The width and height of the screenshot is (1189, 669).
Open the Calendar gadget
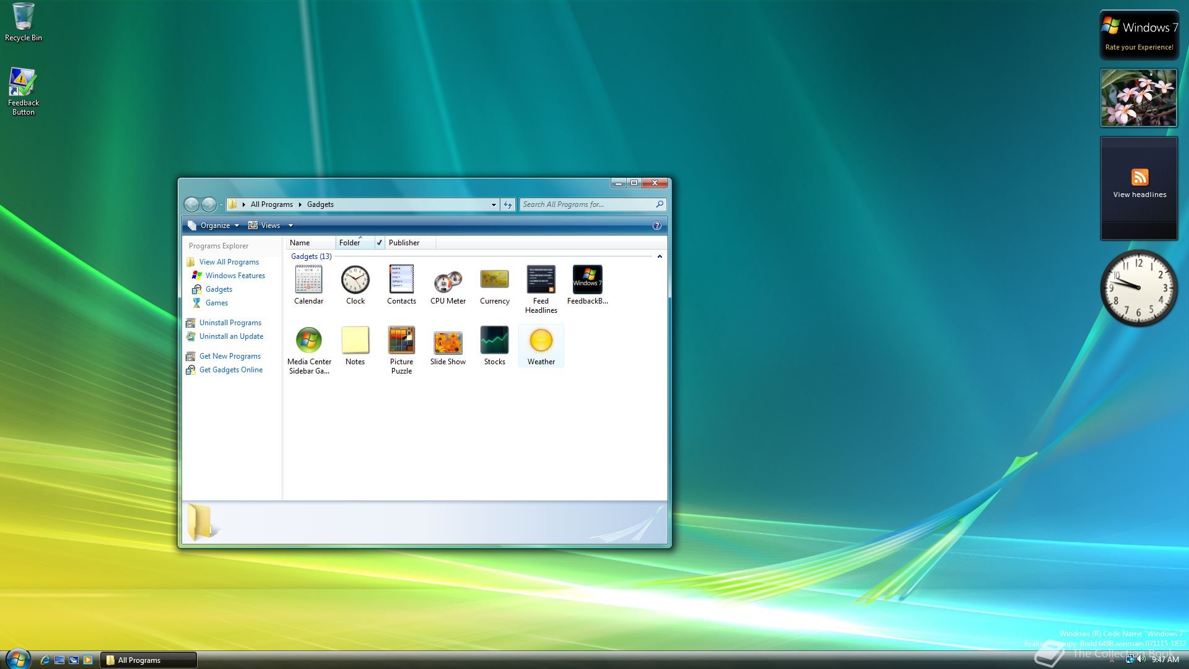pos(308,285)
